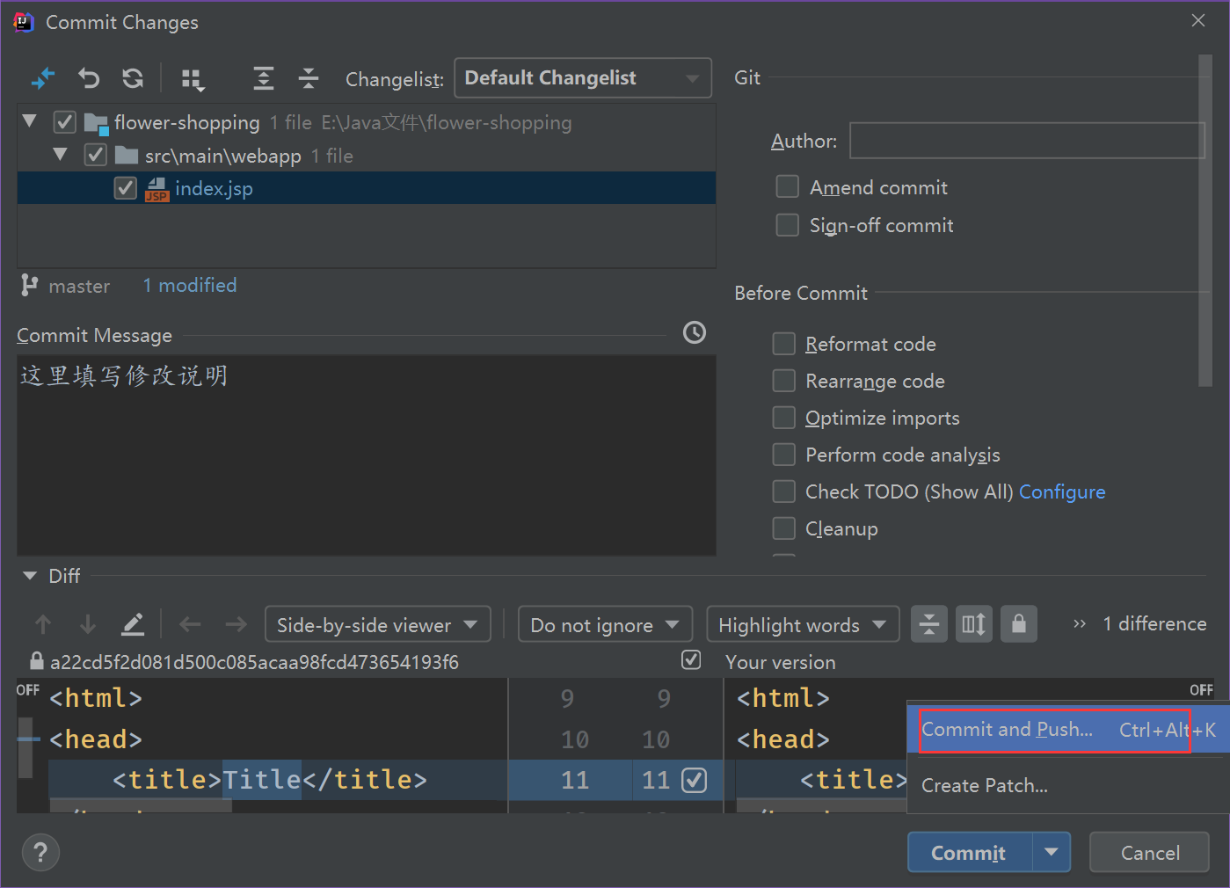Uncheck the index.jsp file checkbox
The width and height of the screenshot is (1230, 888).
[x=126, y=188]
